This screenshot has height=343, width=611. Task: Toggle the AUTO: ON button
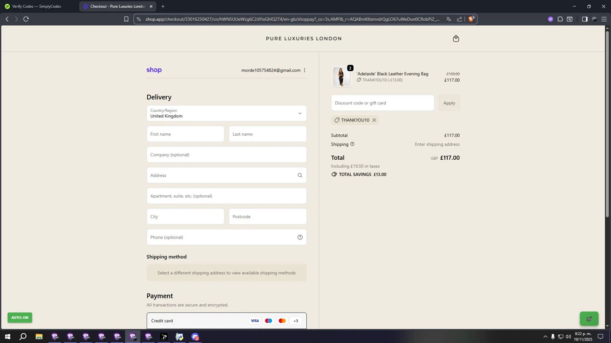[20, 317]
